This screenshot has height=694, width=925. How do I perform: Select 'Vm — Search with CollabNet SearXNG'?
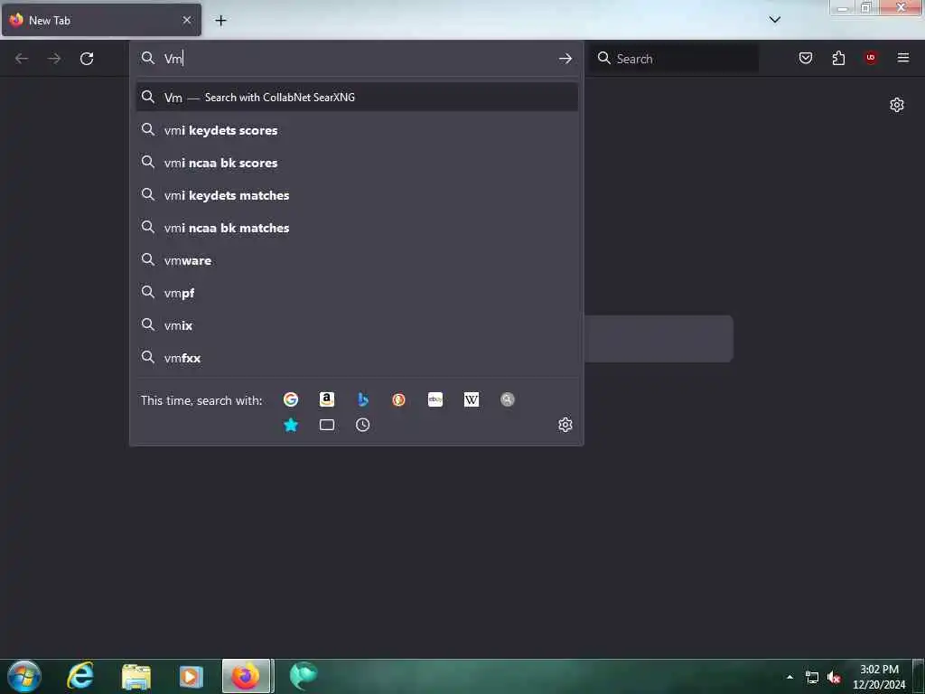point(357,98)
